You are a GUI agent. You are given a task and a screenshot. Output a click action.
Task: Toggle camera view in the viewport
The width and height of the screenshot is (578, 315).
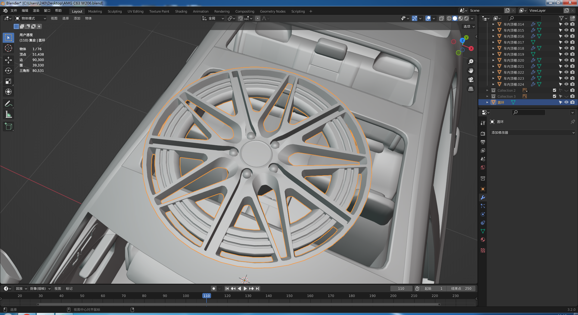click(471, 80)
